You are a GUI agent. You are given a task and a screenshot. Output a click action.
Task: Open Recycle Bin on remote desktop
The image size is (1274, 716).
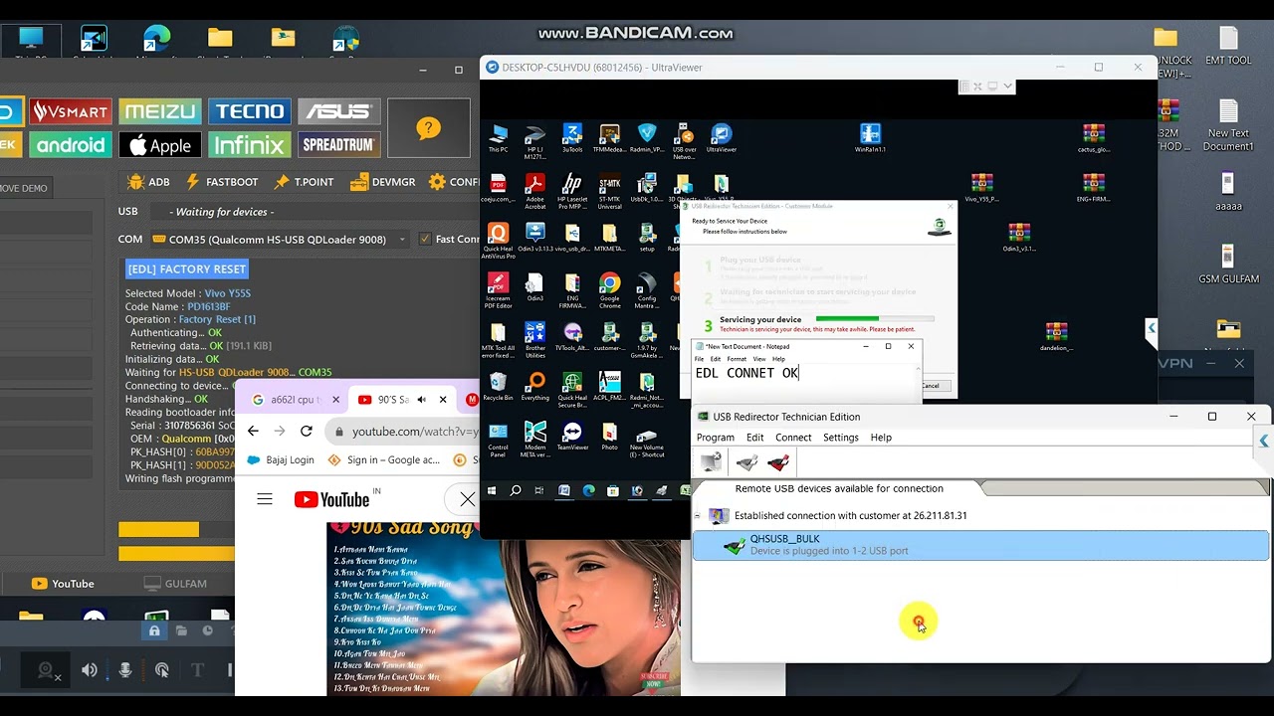[498, 386]
